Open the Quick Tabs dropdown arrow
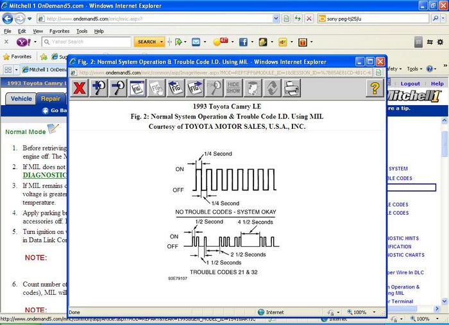Image resolution: width=449 pixels, height=325 pixels. tap(16, 69)
